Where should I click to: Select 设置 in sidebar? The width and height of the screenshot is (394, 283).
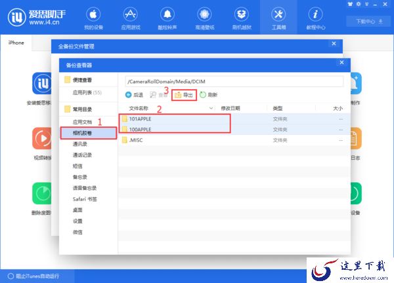(77, 221)
